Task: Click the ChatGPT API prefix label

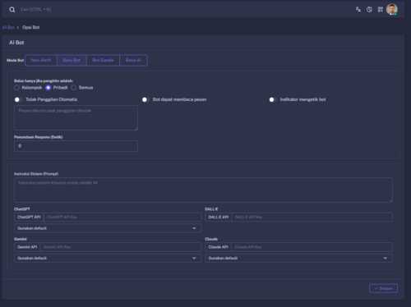Action: click(29, 217)
